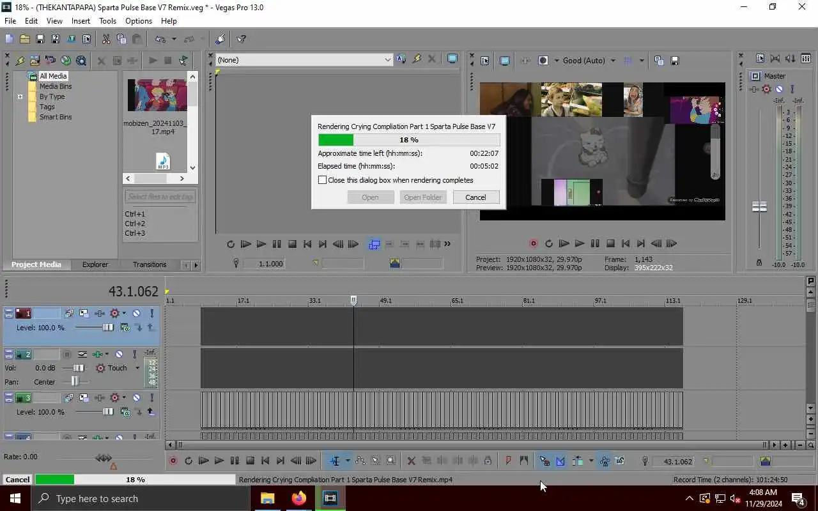Image resolution: width=818 pixels, height=511 pixels.
Task: Open a project with the Open folder icon
Action: coord(24,39)
